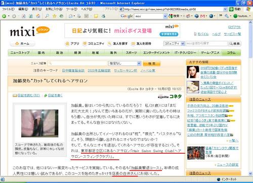This screenshot has width=253, height=183.
Task: Click the mixi logo
Action: [x=30, y=31]
